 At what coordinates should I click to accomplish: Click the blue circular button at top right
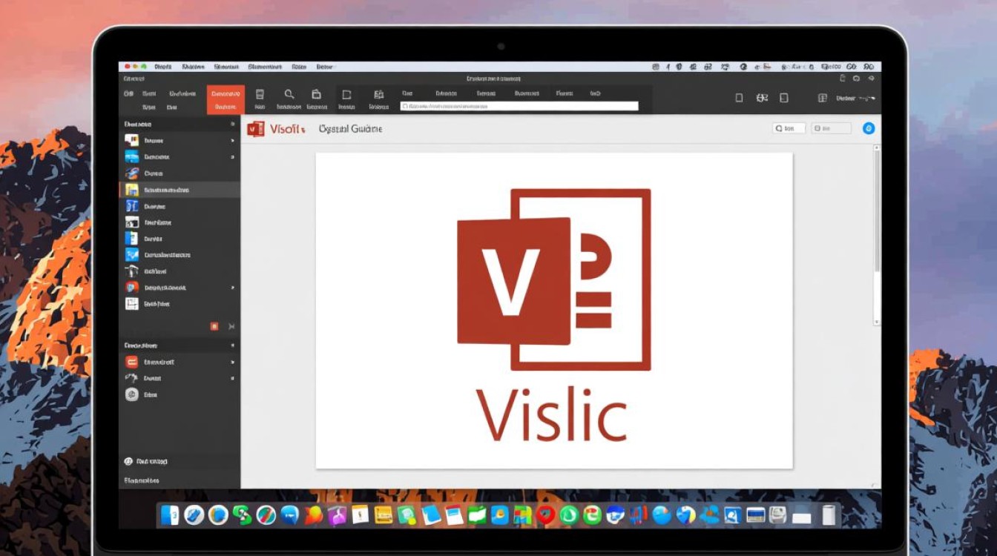pos(869,128)
